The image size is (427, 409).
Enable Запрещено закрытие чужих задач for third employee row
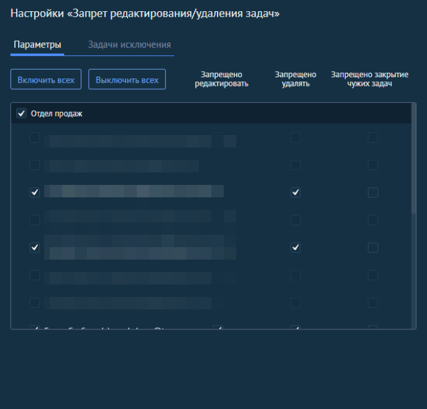click(373, 192)
